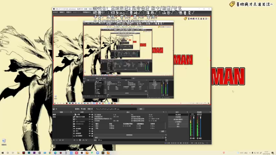The width and height of the screenshot is (276, 155).
Task: Adjust first mixer channel volume slider
Action: (194, 126)
